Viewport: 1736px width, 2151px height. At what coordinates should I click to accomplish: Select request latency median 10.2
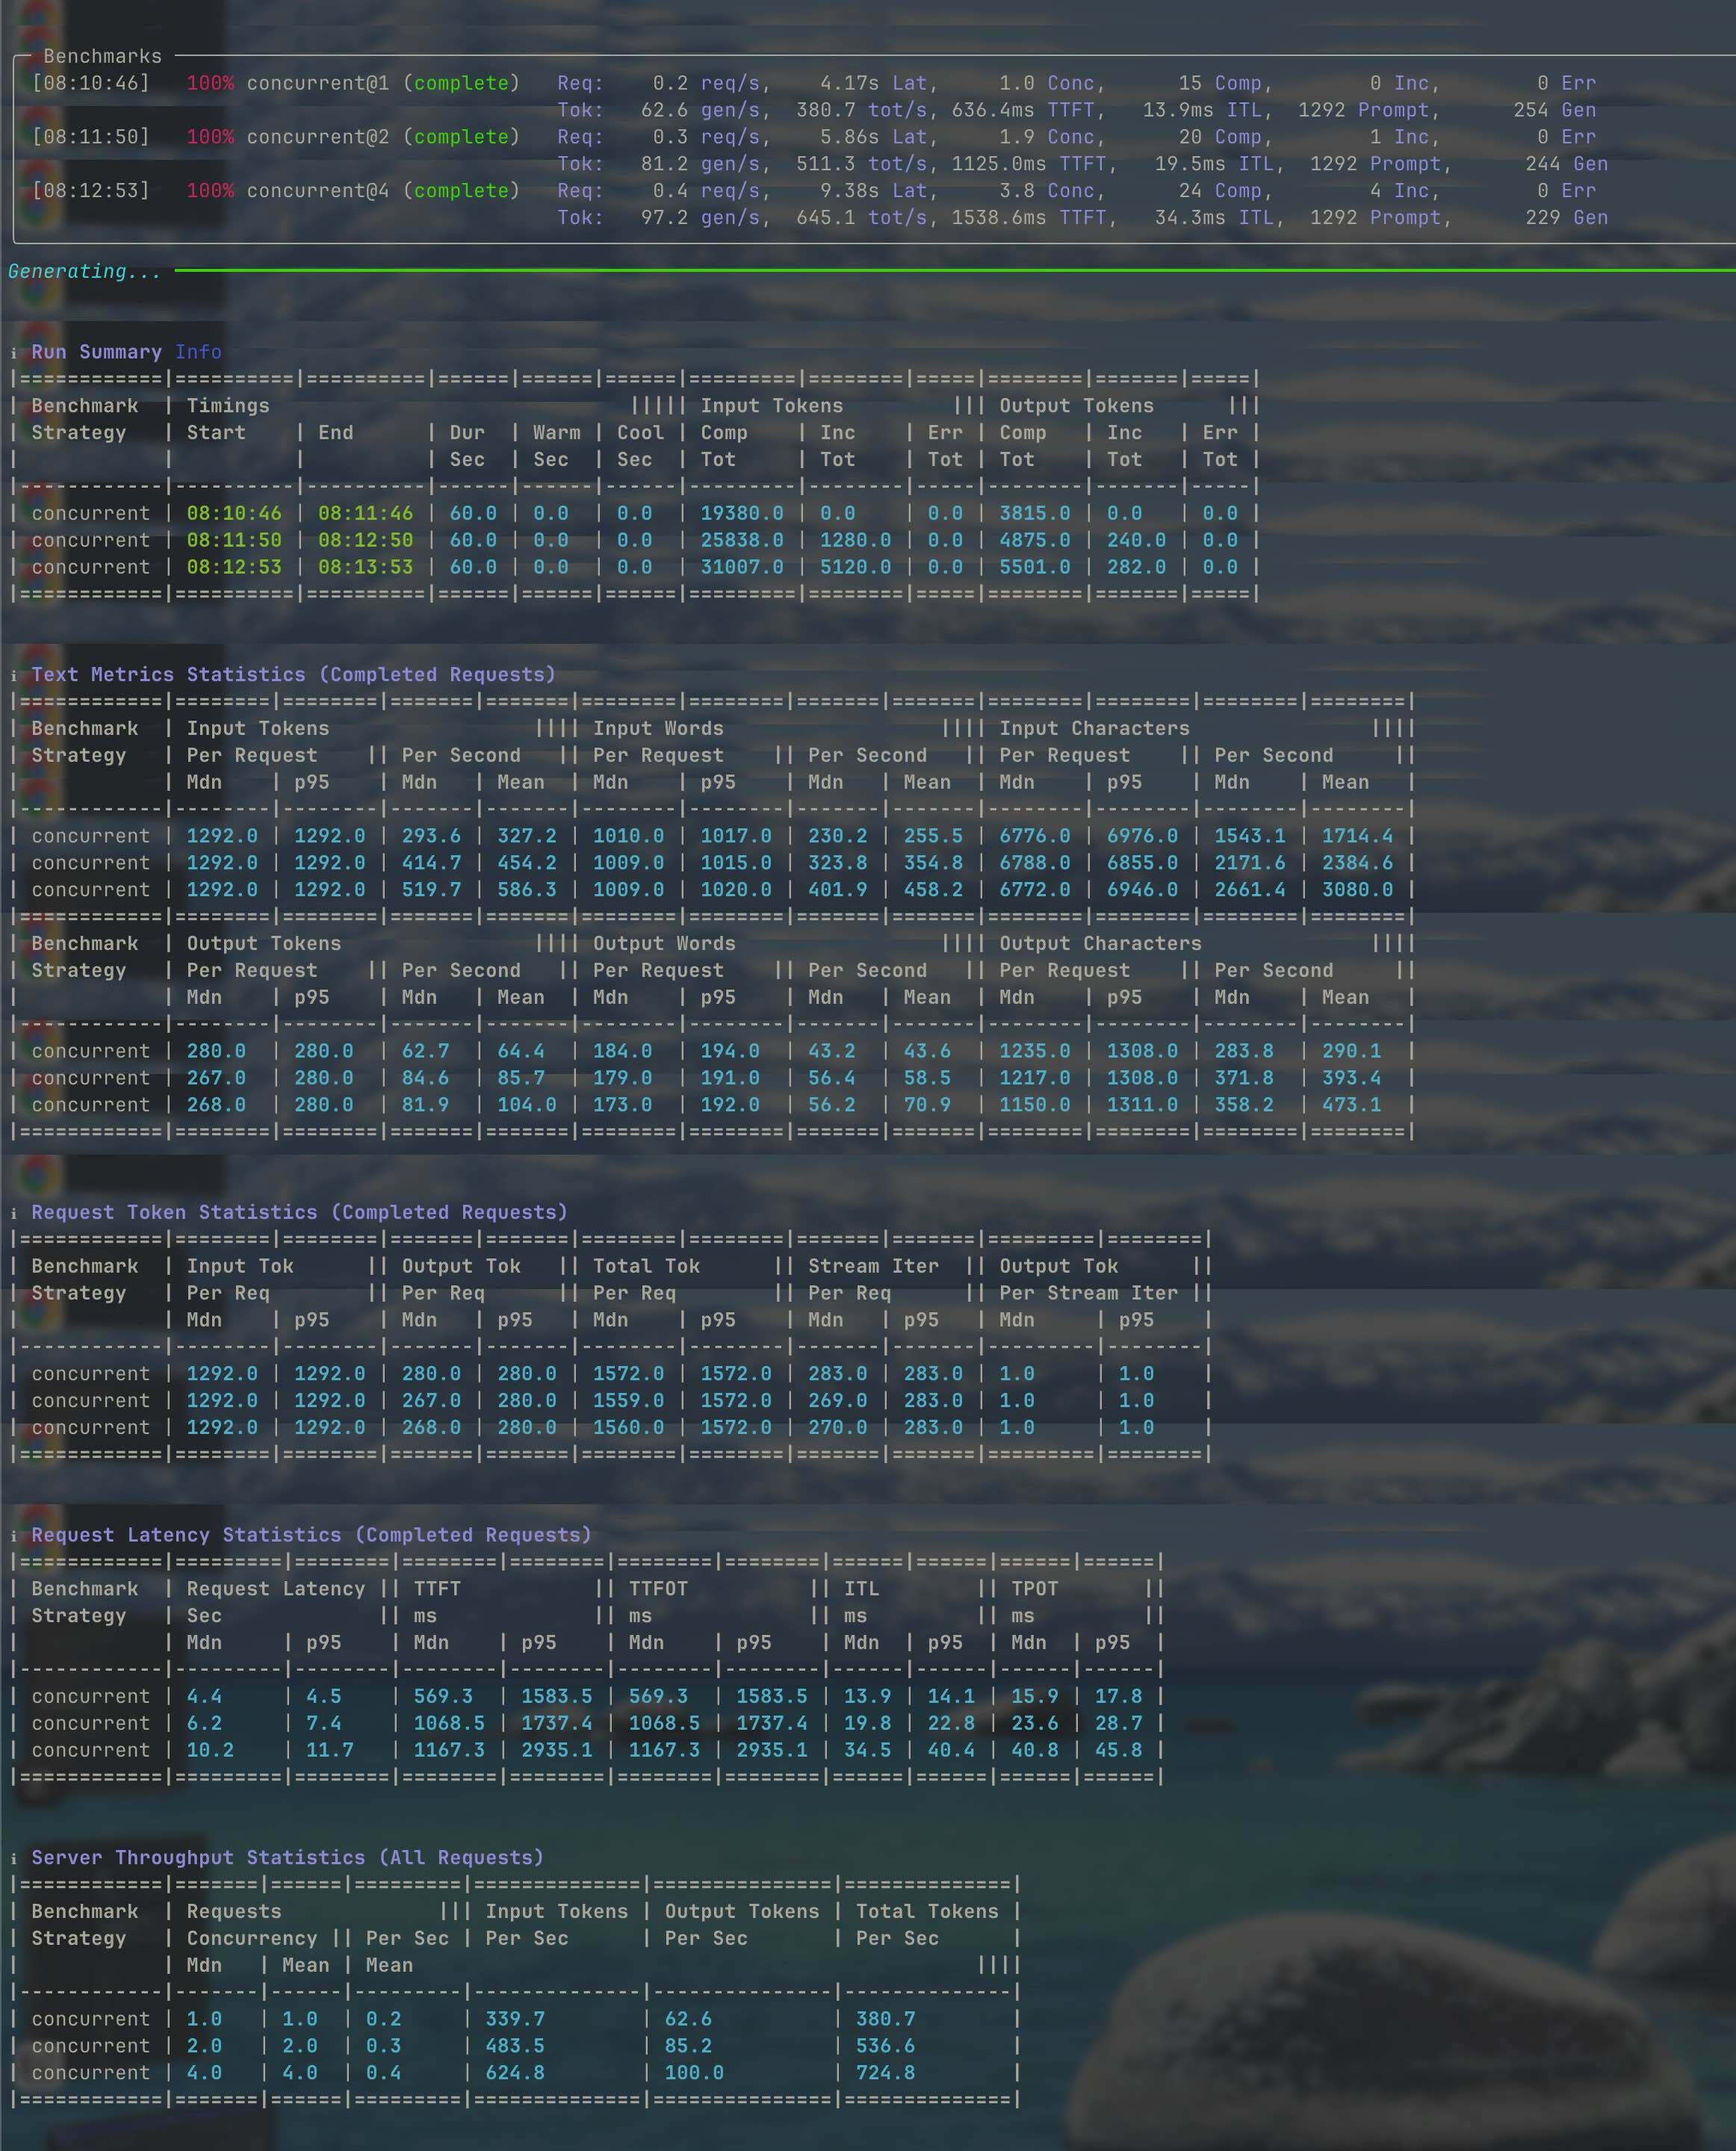210,1750
